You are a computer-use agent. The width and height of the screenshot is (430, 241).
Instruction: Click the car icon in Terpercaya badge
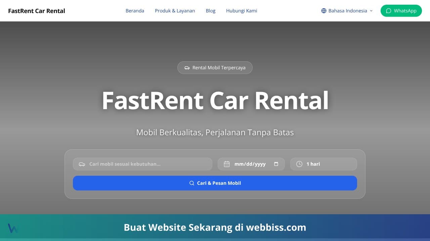187,68
